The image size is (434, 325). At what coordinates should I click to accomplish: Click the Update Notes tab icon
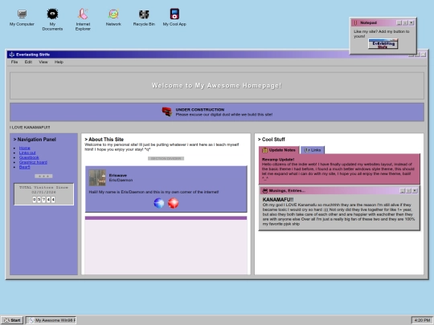[265, 150]
